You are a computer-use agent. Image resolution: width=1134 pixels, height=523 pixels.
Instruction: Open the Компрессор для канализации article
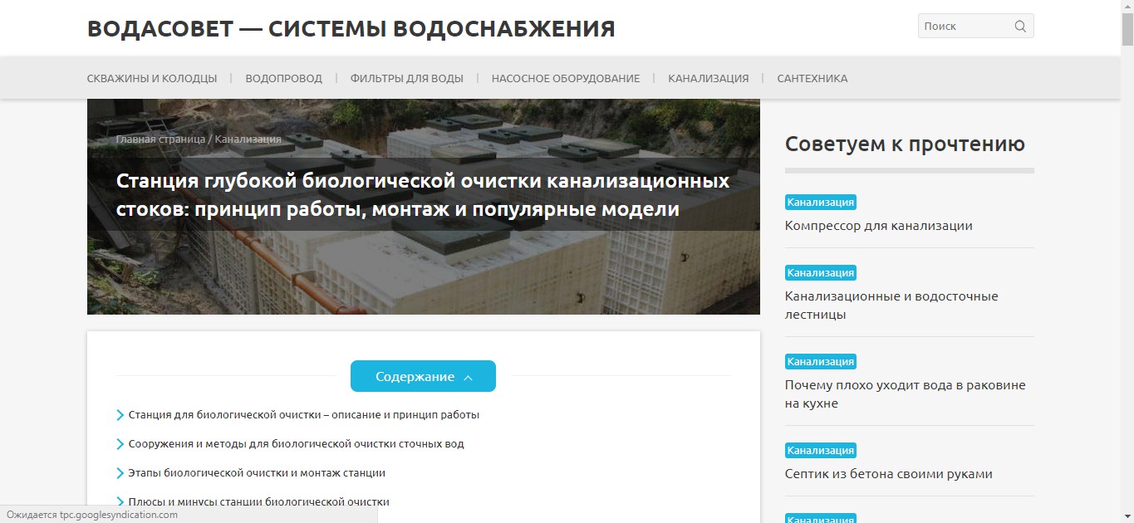point(879,226)
